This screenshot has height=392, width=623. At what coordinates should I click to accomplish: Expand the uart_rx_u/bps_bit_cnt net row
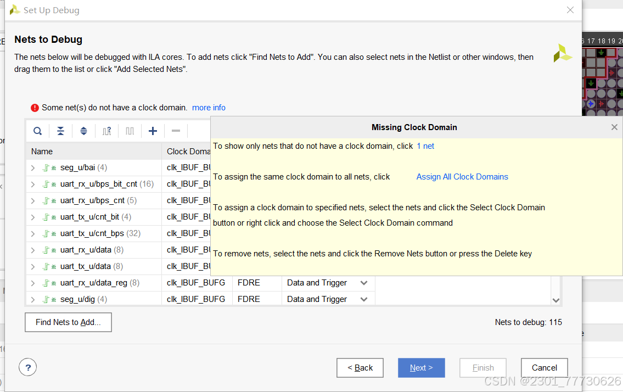click(33, 184)
